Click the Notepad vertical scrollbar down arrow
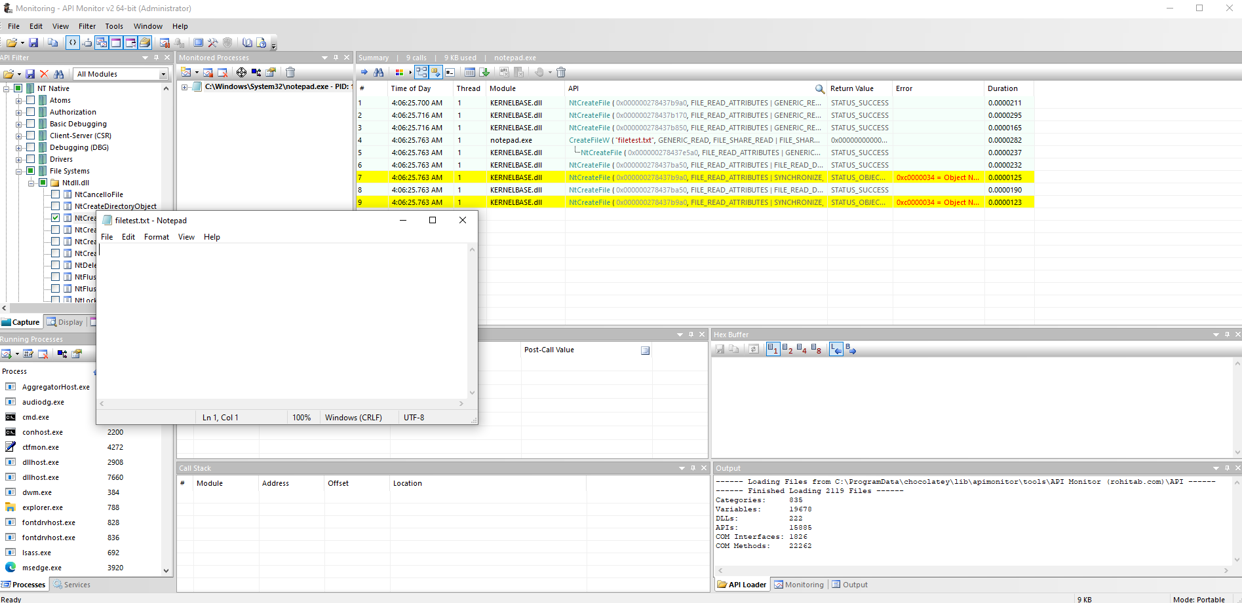The image size is (1242, 603). [472, 393]
